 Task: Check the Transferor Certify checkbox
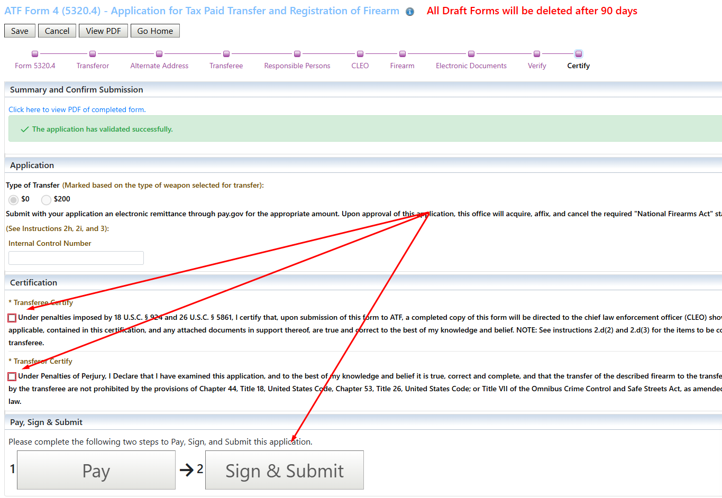(x=12, y=376)
